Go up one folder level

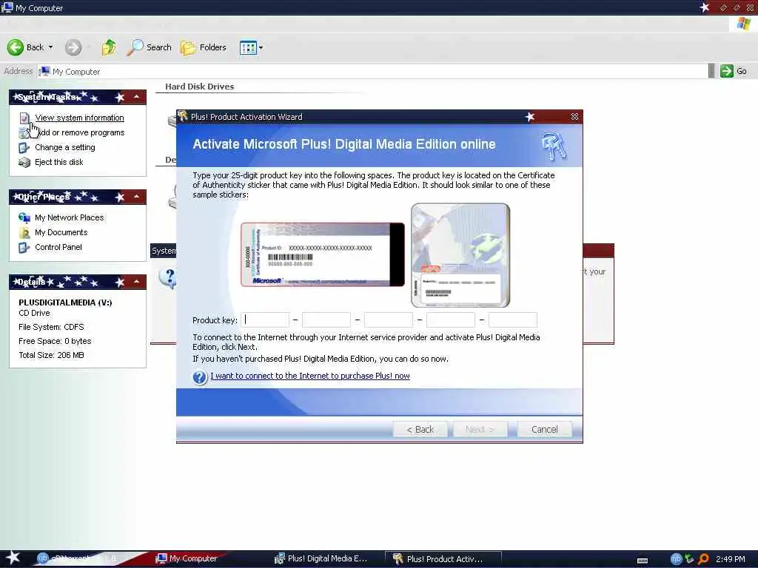pyautogui.click(x=110, y=47)
